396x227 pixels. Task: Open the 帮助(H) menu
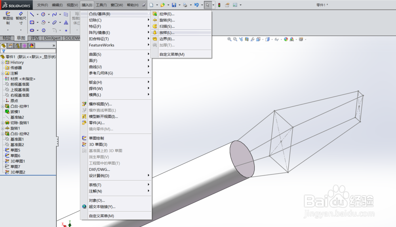[x=133, y=5]
